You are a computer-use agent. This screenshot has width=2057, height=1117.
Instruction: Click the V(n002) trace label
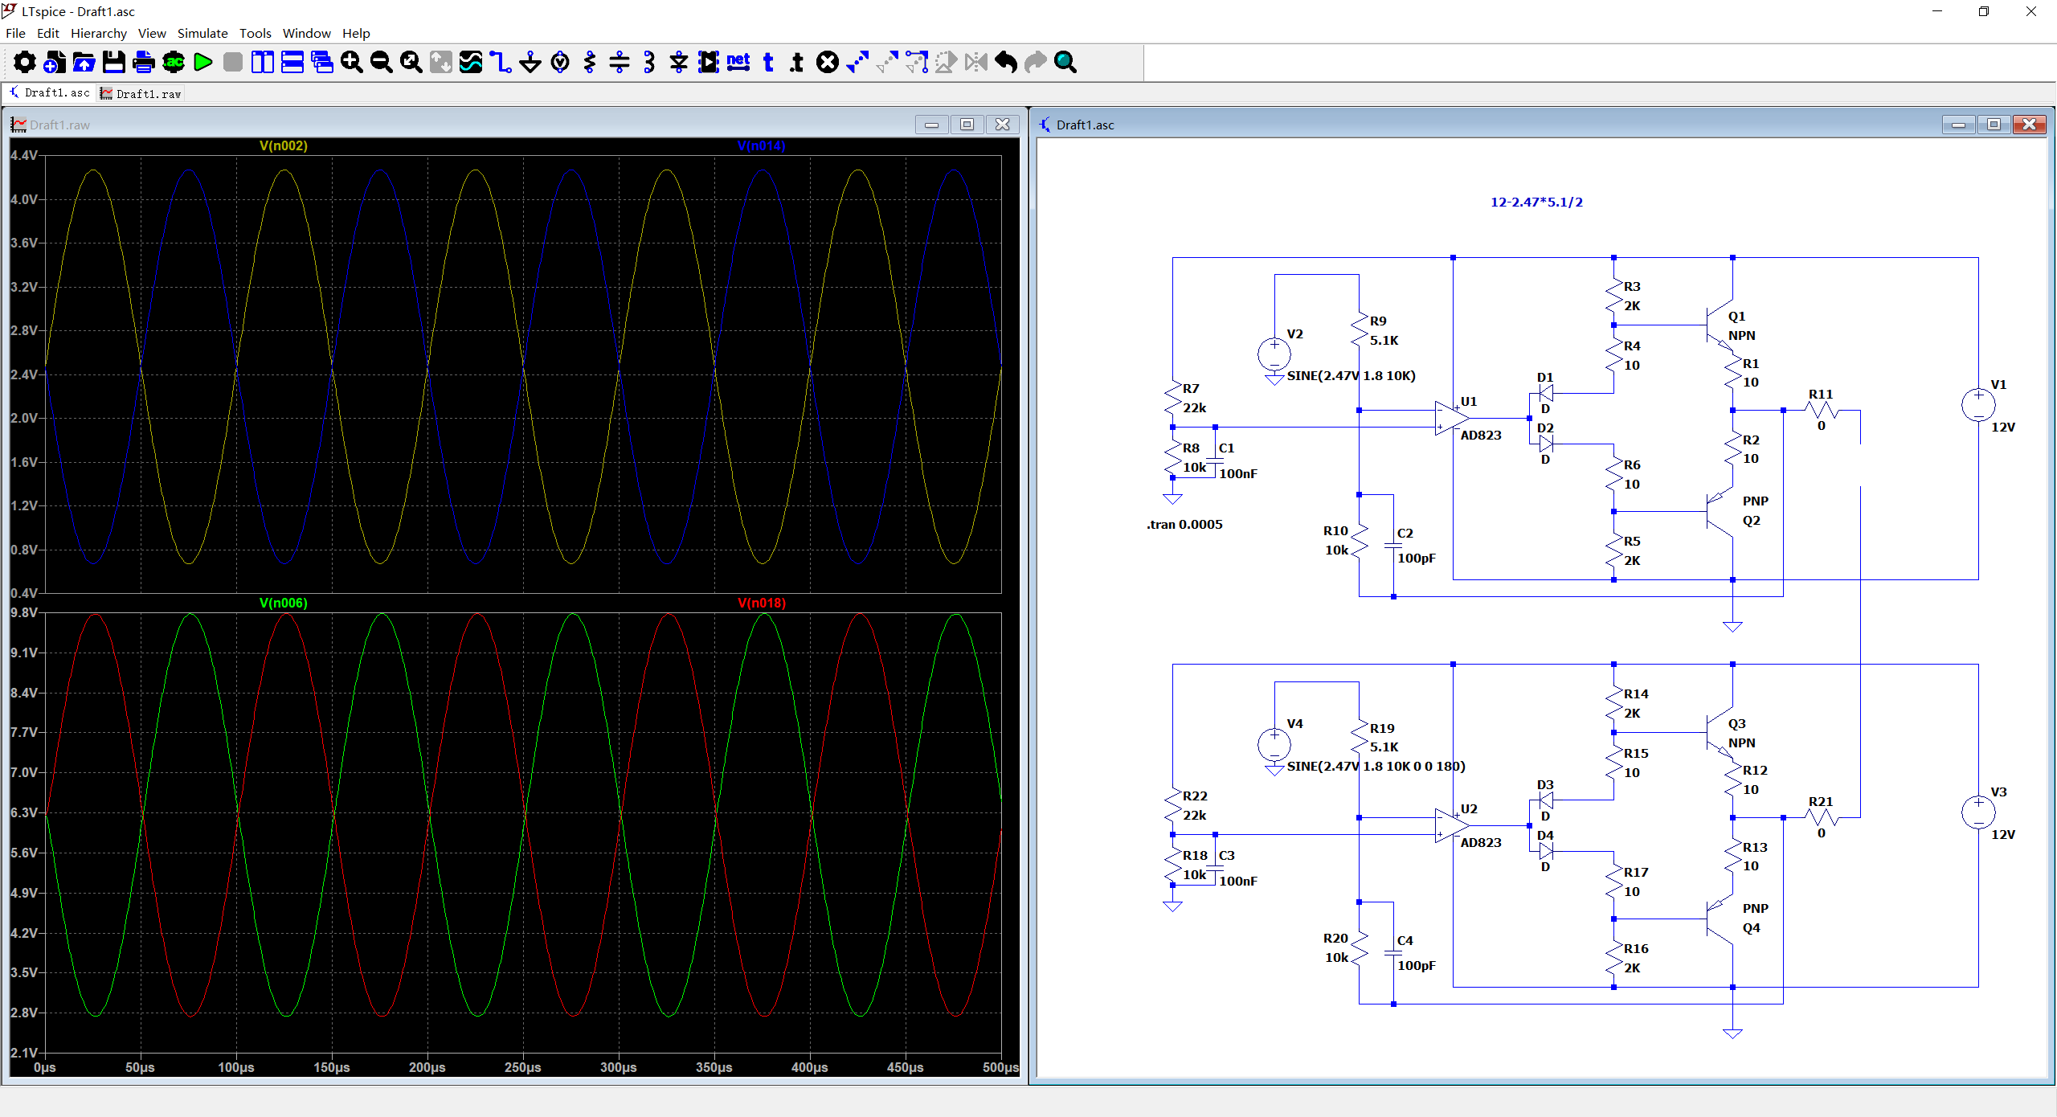pos(283,145)
